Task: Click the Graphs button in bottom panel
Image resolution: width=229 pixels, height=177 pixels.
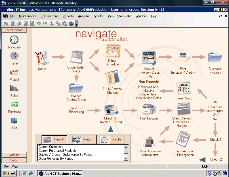Action: pyautogui.click(x=112, y=140)
